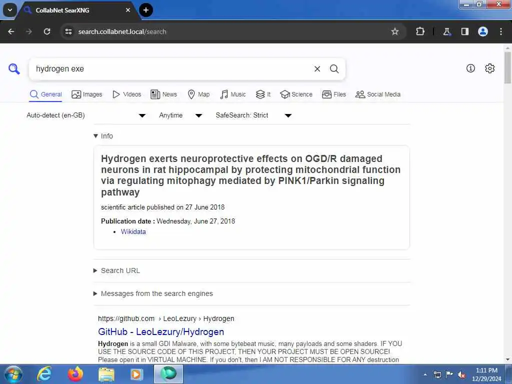Open a new browser tab
512x384 pixels.
(146, 10)
